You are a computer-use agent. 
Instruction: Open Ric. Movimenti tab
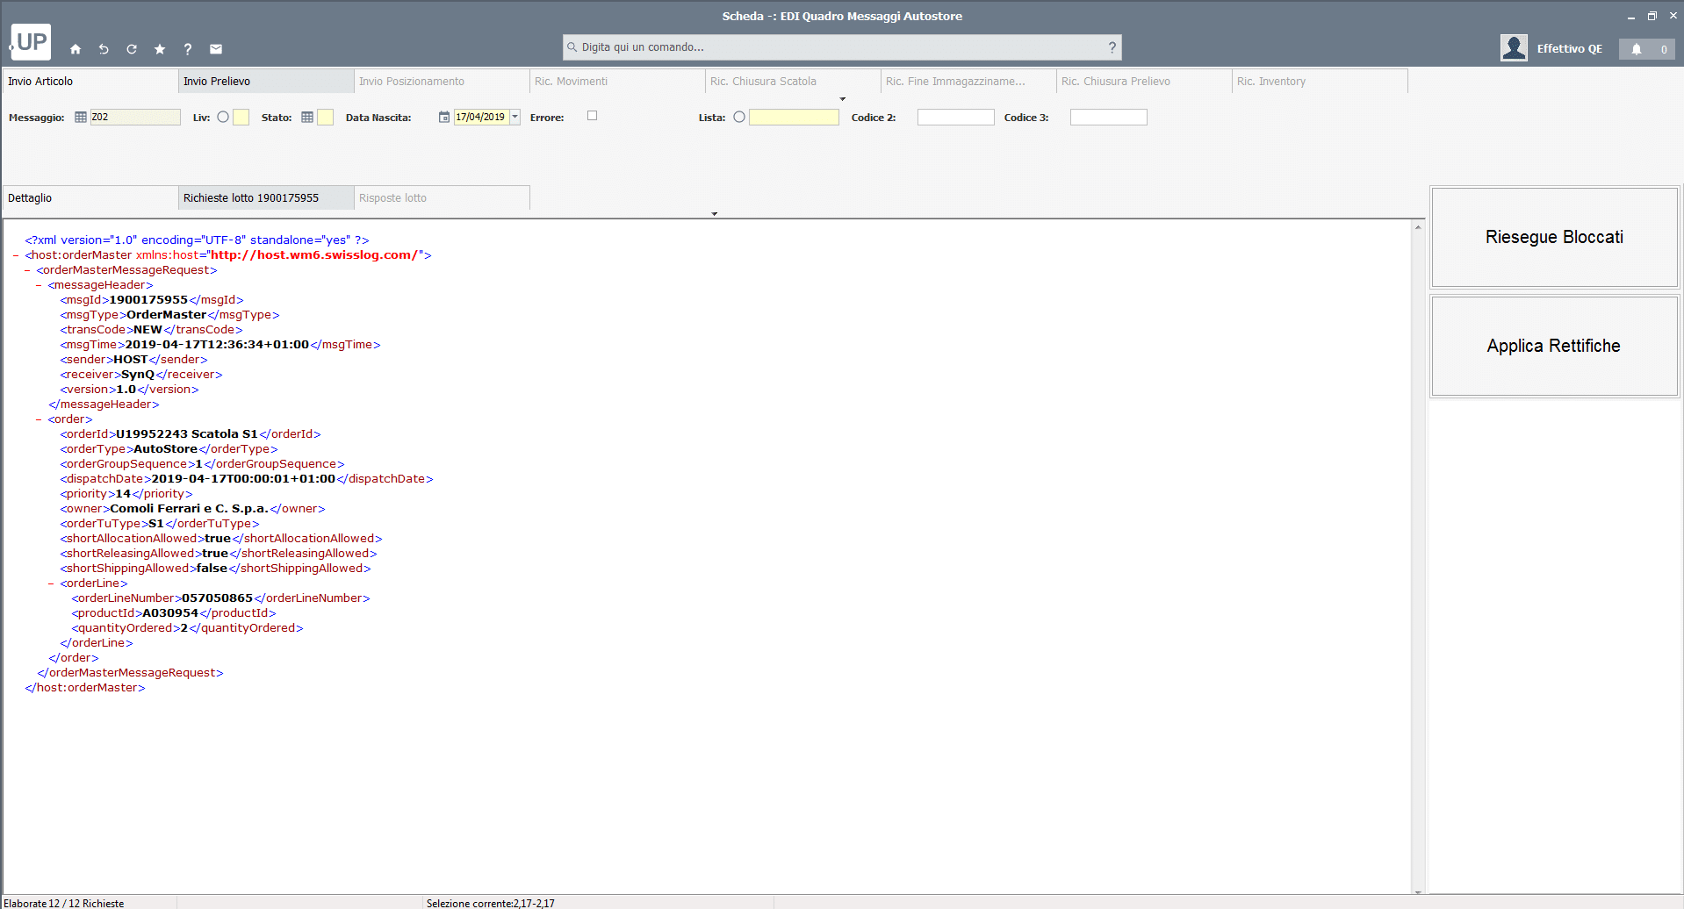(617, 81)
